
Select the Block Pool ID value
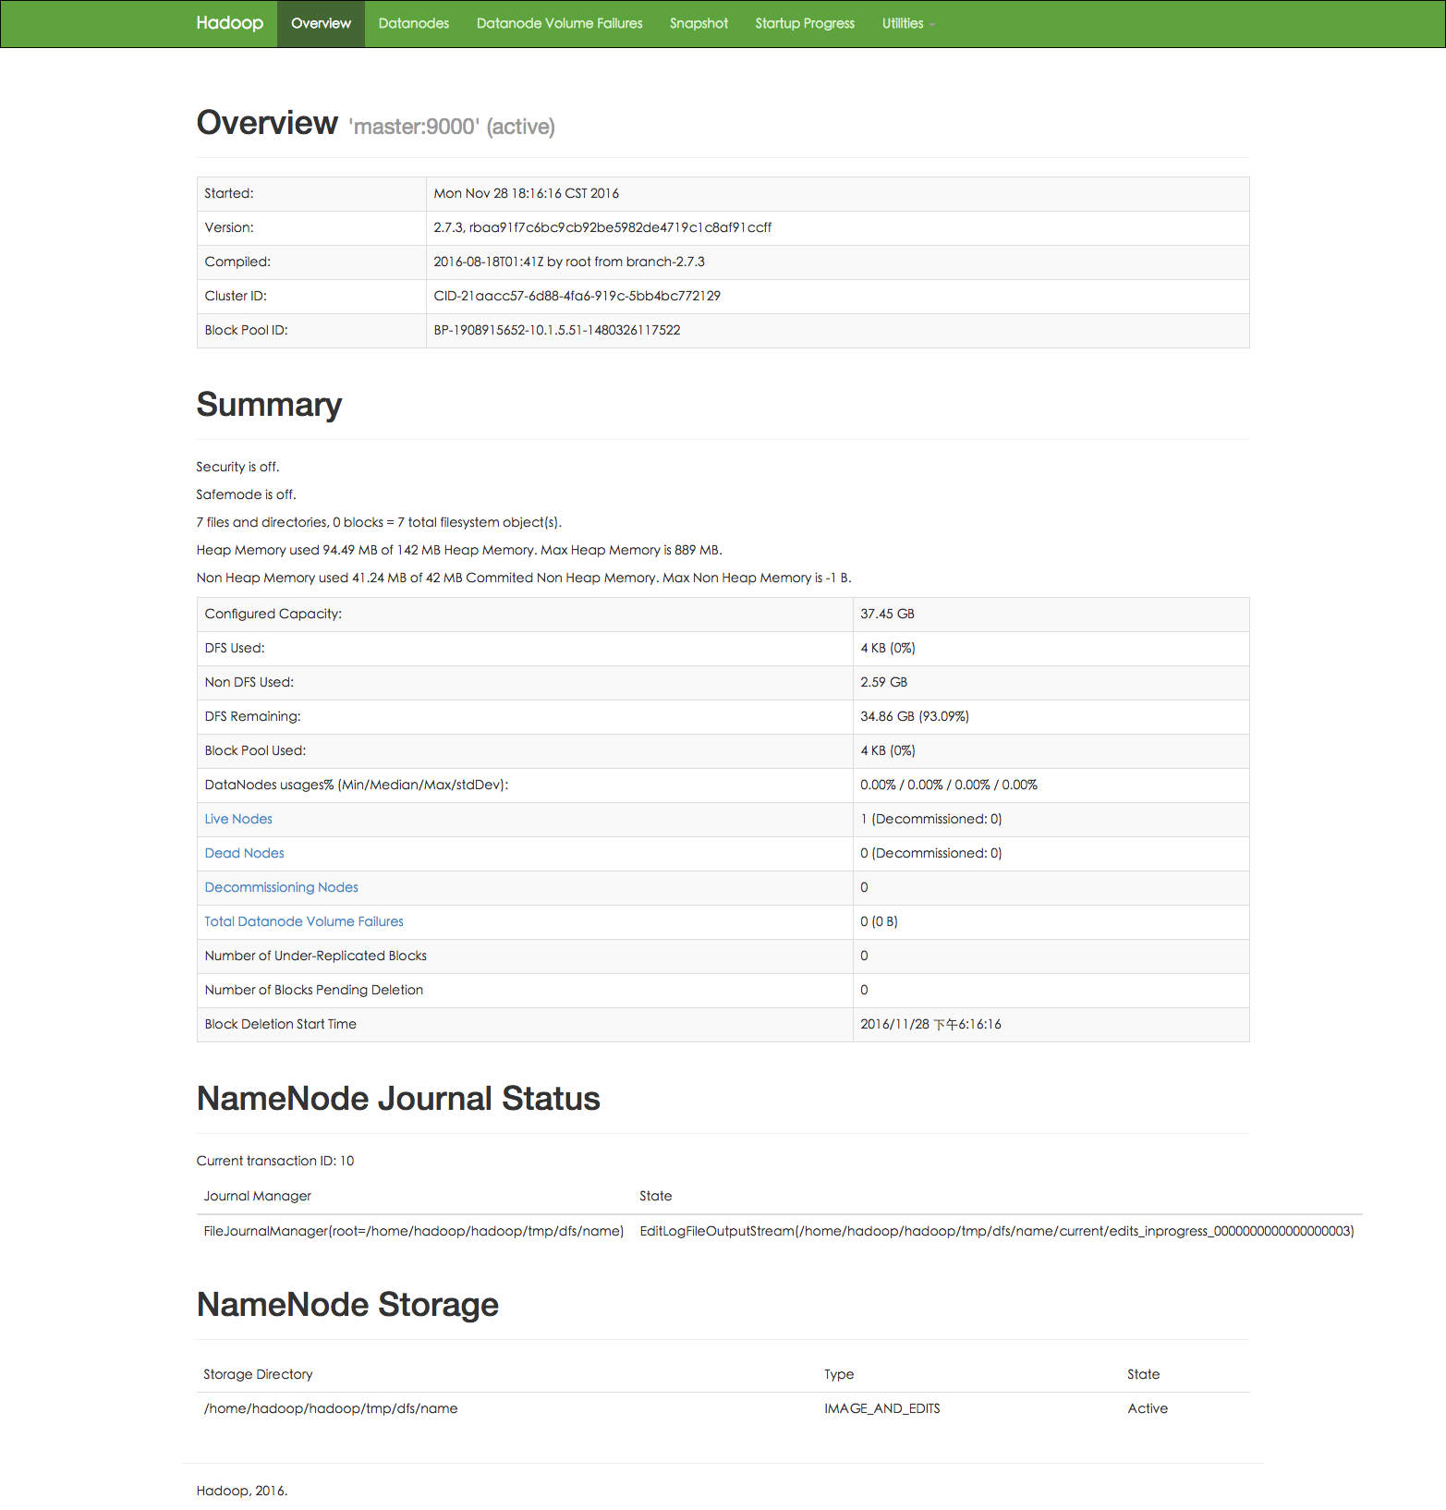click(x=557, y=330)
